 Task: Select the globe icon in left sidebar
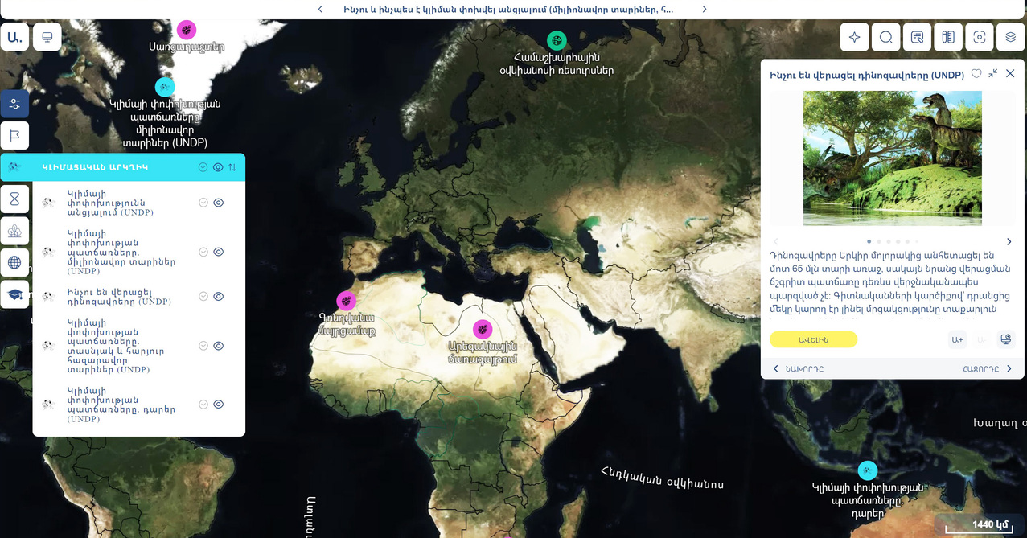click(x=14, y=262)
